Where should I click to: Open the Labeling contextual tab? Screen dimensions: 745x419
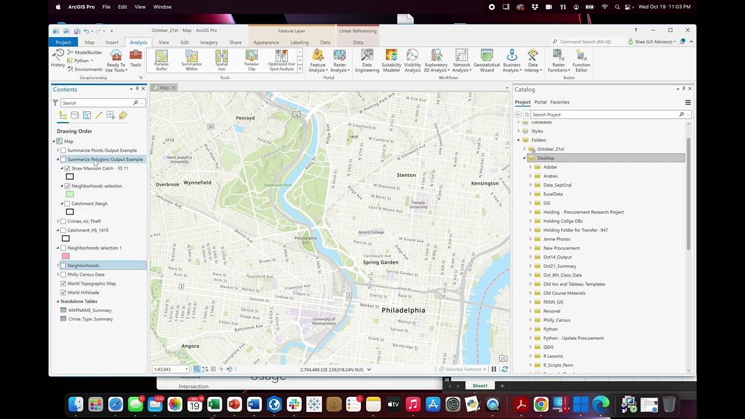(x=299, y=42)
